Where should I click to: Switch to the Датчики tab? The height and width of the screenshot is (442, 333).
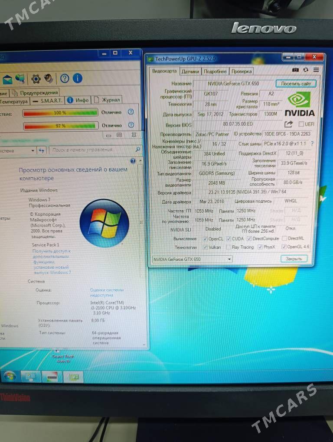click(x=190, y=71)
